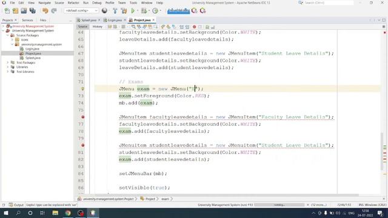Click the Stop Macro Recording icon
388x218 pixels.
pyautogui.click(x=200, y=27)
